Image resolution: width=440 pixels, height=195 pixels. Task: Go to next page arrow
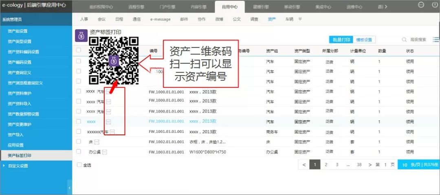click(370, 165)
